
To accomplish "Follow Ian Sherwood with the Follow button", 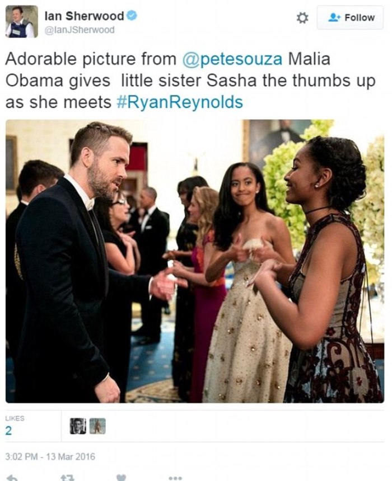I will [x=350, y=17].
